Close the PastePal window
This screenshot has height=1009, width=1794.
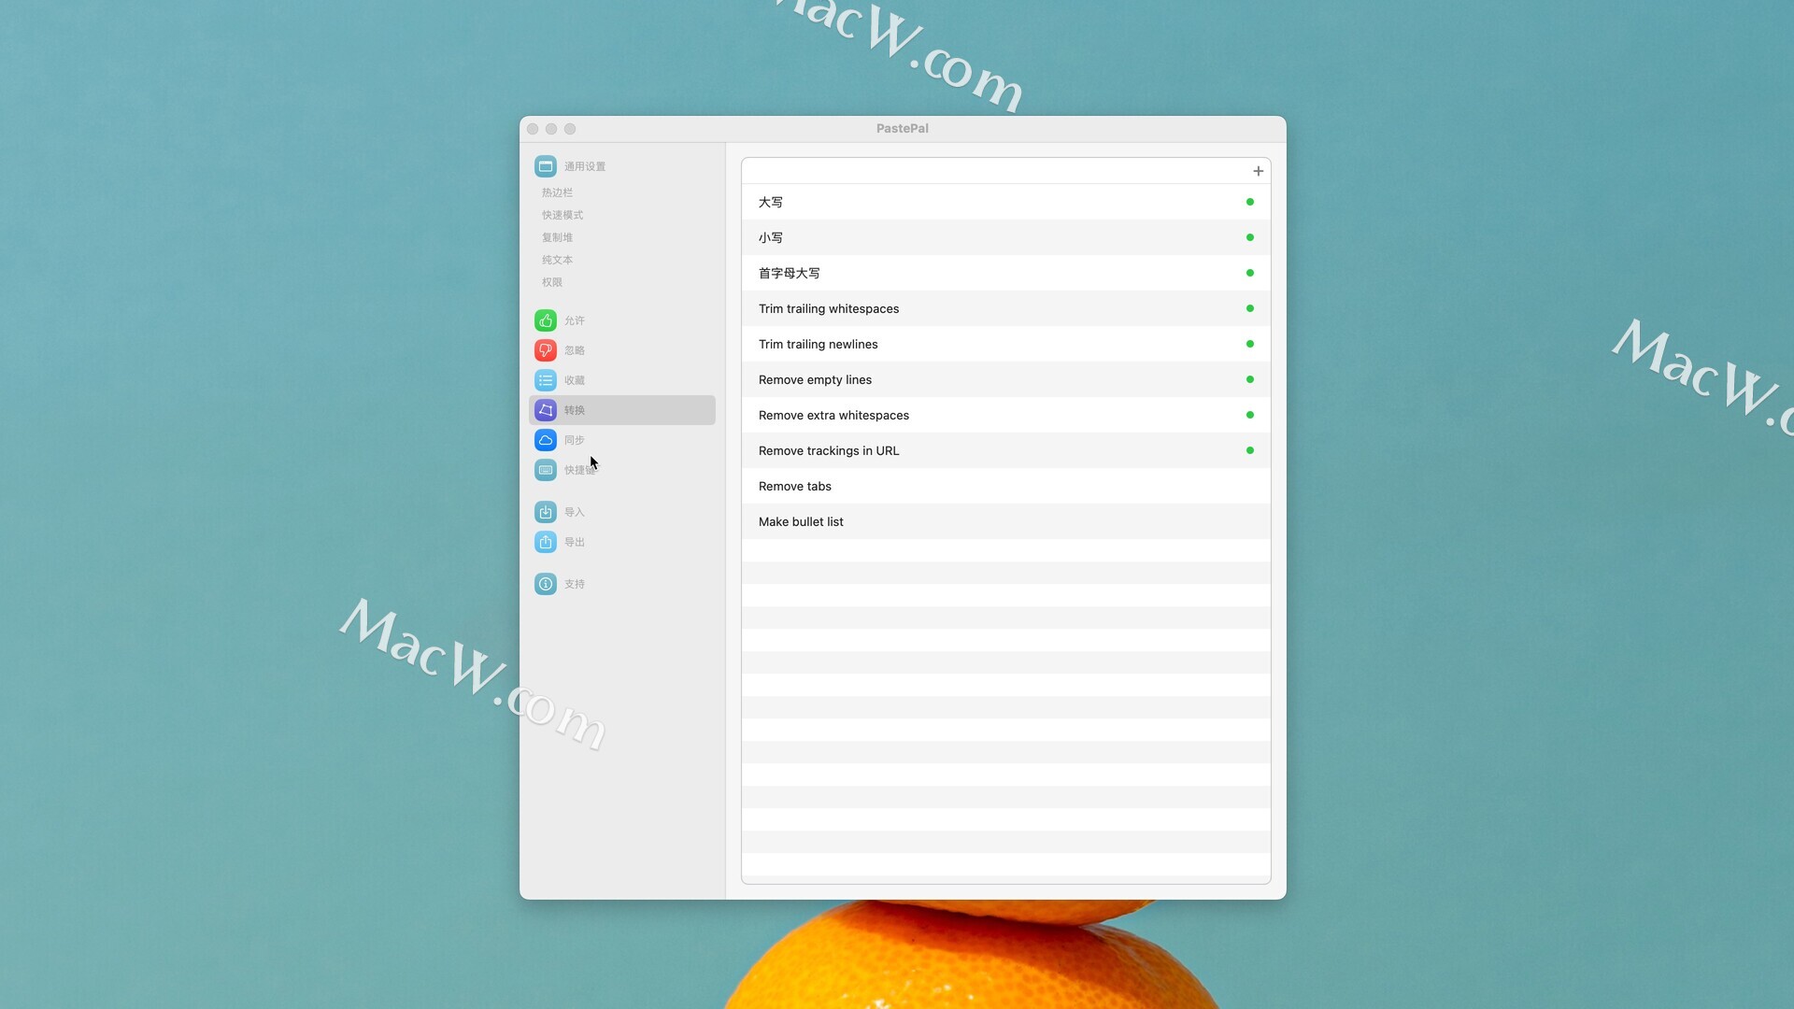tap(533, 129)
